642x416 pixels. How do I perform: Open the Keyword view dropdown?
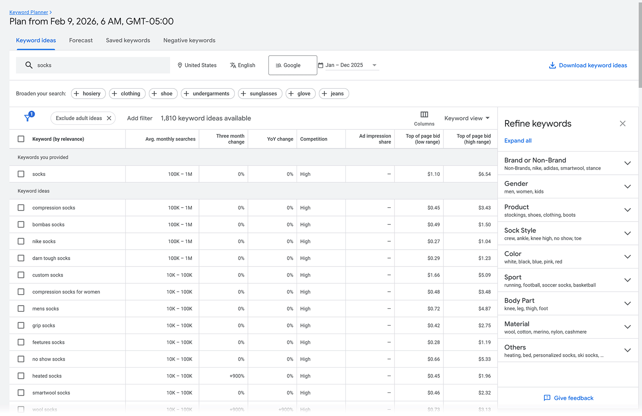click(x=467, y=118)
